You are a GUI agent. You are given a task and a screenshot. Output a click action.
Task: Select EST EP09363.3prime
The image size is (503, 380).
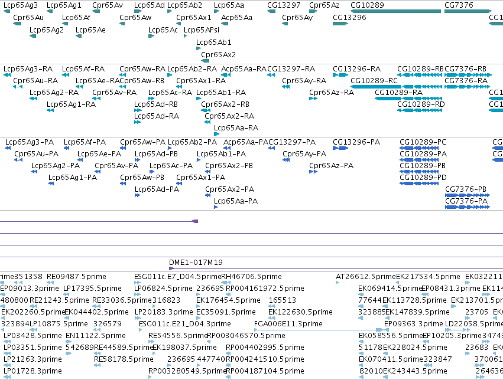(x=414, y=324)
